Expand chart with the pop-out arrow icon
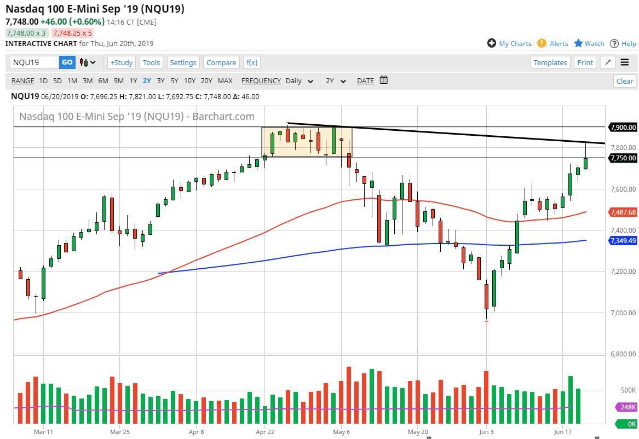639x439 pixels. 607,62
